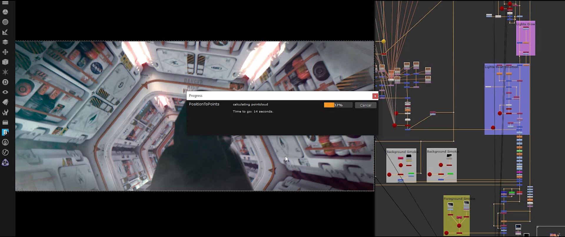
Task: Select pink crossed node in Foreground Smoke backdrop
Action: point(459,217)
